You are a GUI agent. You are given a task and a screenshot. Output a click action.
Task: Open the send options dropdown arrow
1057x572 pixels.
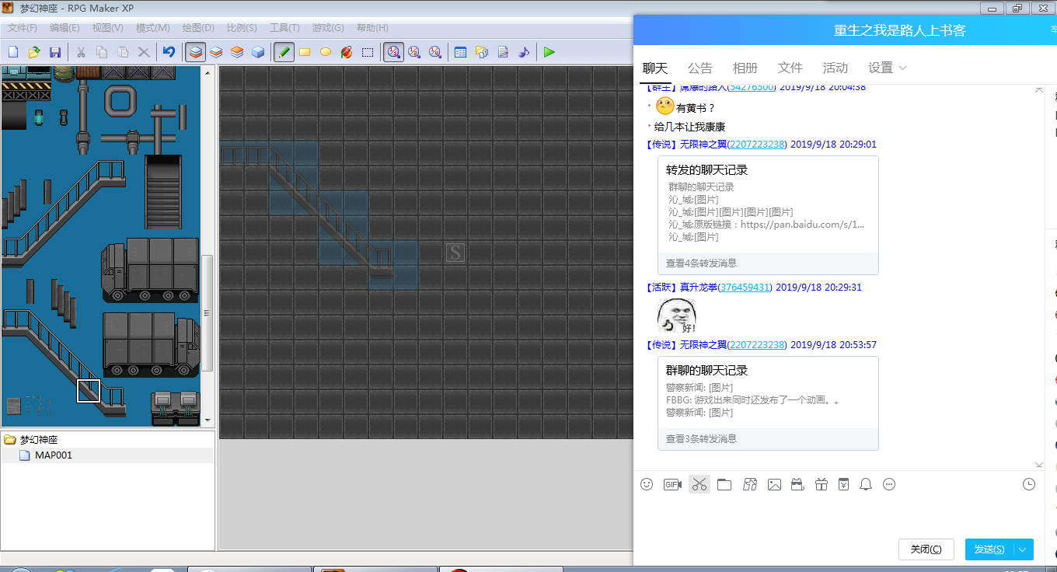(1023, 549)
